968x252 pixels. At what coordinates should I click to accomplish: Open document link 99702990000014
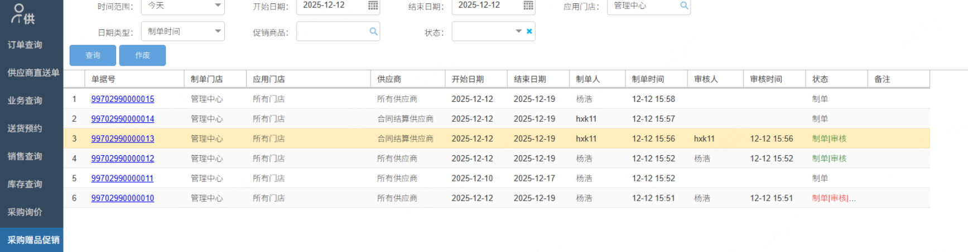point(123,119)
